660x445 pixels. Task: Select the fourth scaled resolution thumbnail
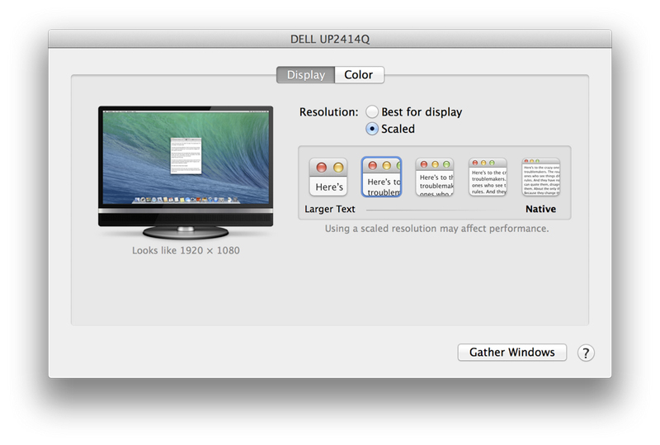[x=488, y=177]
